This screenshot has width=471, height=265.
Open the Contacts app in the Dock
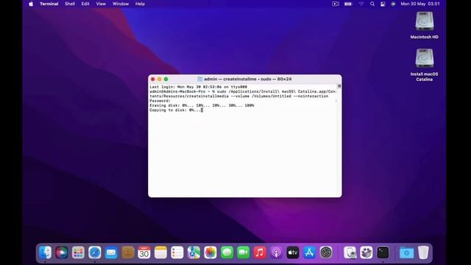coord(127,252)
